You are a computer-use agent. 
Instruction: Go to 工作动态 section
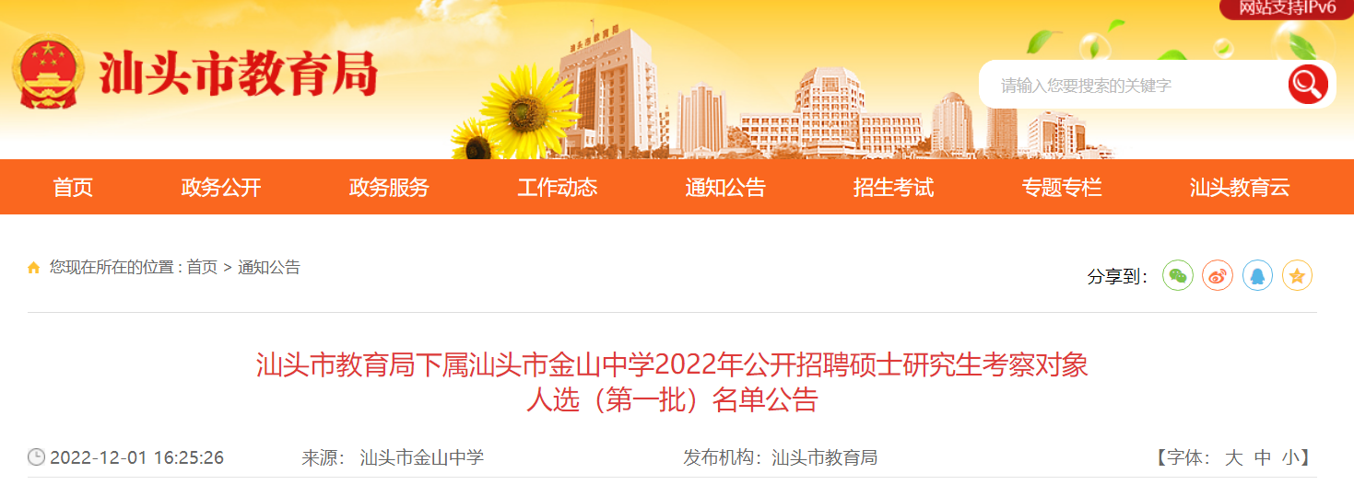tap(557, 188)
